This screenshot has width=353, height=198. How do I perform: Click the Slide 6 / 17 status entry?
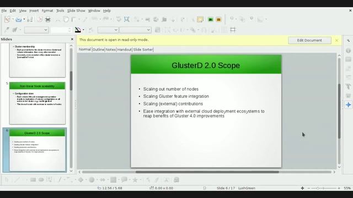click(x=226, y=188)
